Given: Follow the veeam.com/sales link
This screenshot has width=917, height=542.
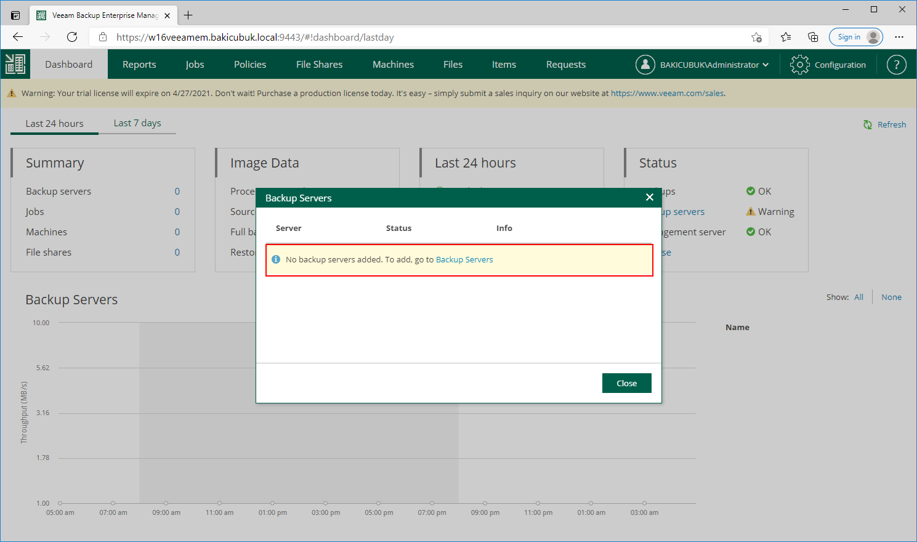Looking at the screenshot, I should click(668, 94).
